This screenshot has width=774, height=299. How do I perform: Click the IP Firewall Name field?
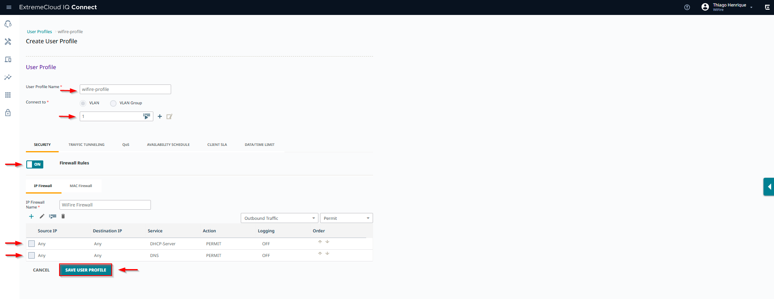pos(105,205)
